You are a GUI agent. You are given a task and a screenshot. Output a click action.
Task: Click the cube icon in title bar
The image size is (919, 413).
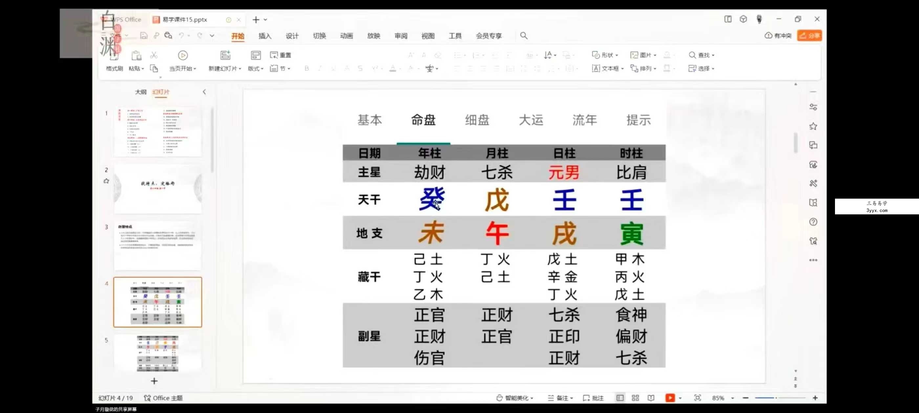coord(743,19)
